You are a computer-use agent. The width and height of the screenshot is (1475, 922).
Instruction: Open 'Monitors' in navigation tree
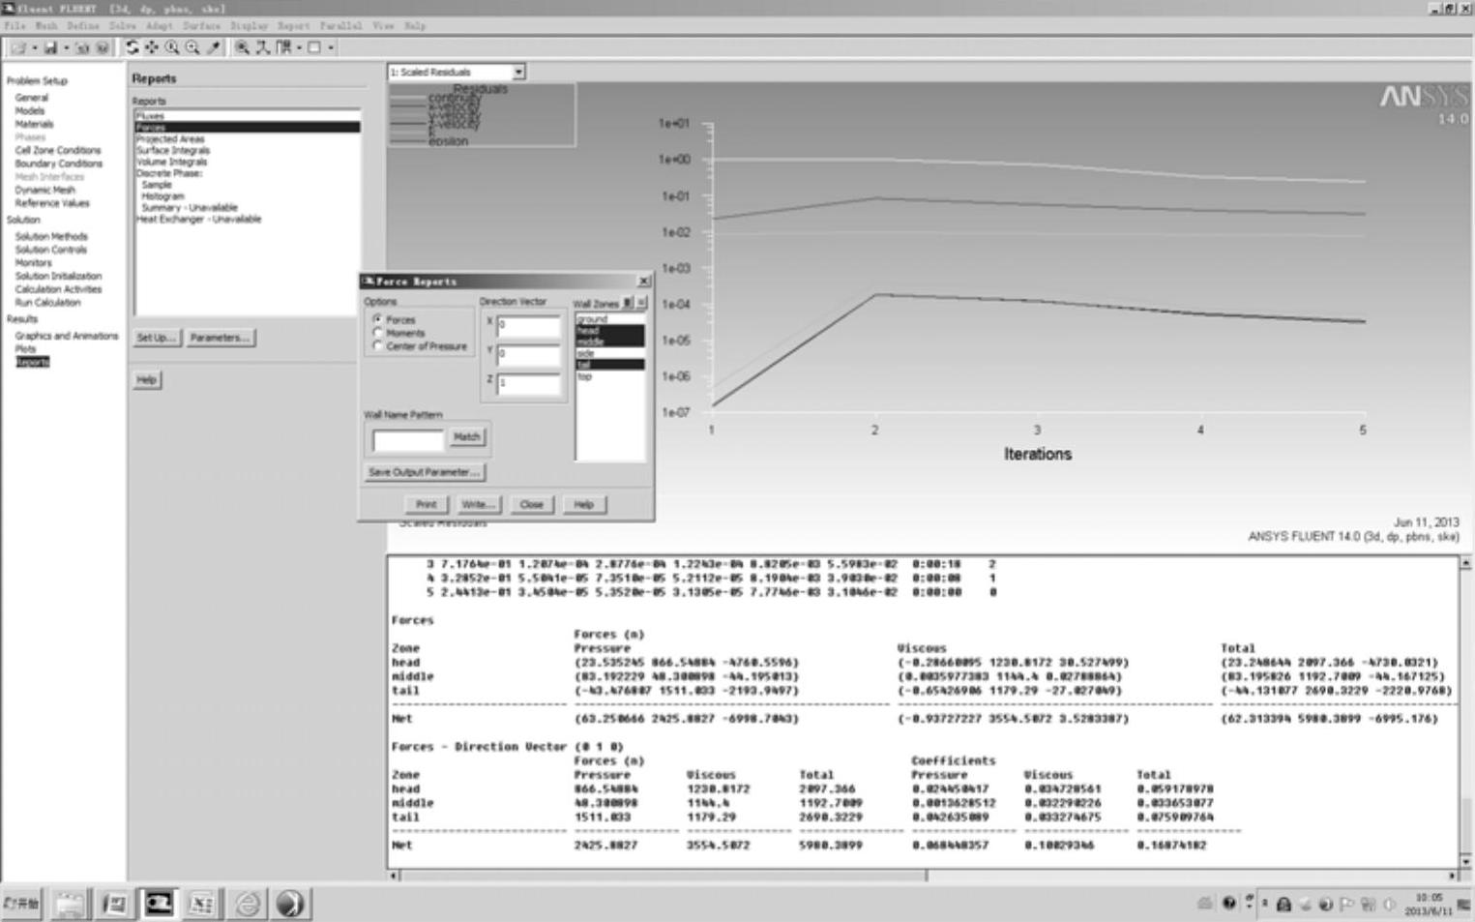coord(33,262)
